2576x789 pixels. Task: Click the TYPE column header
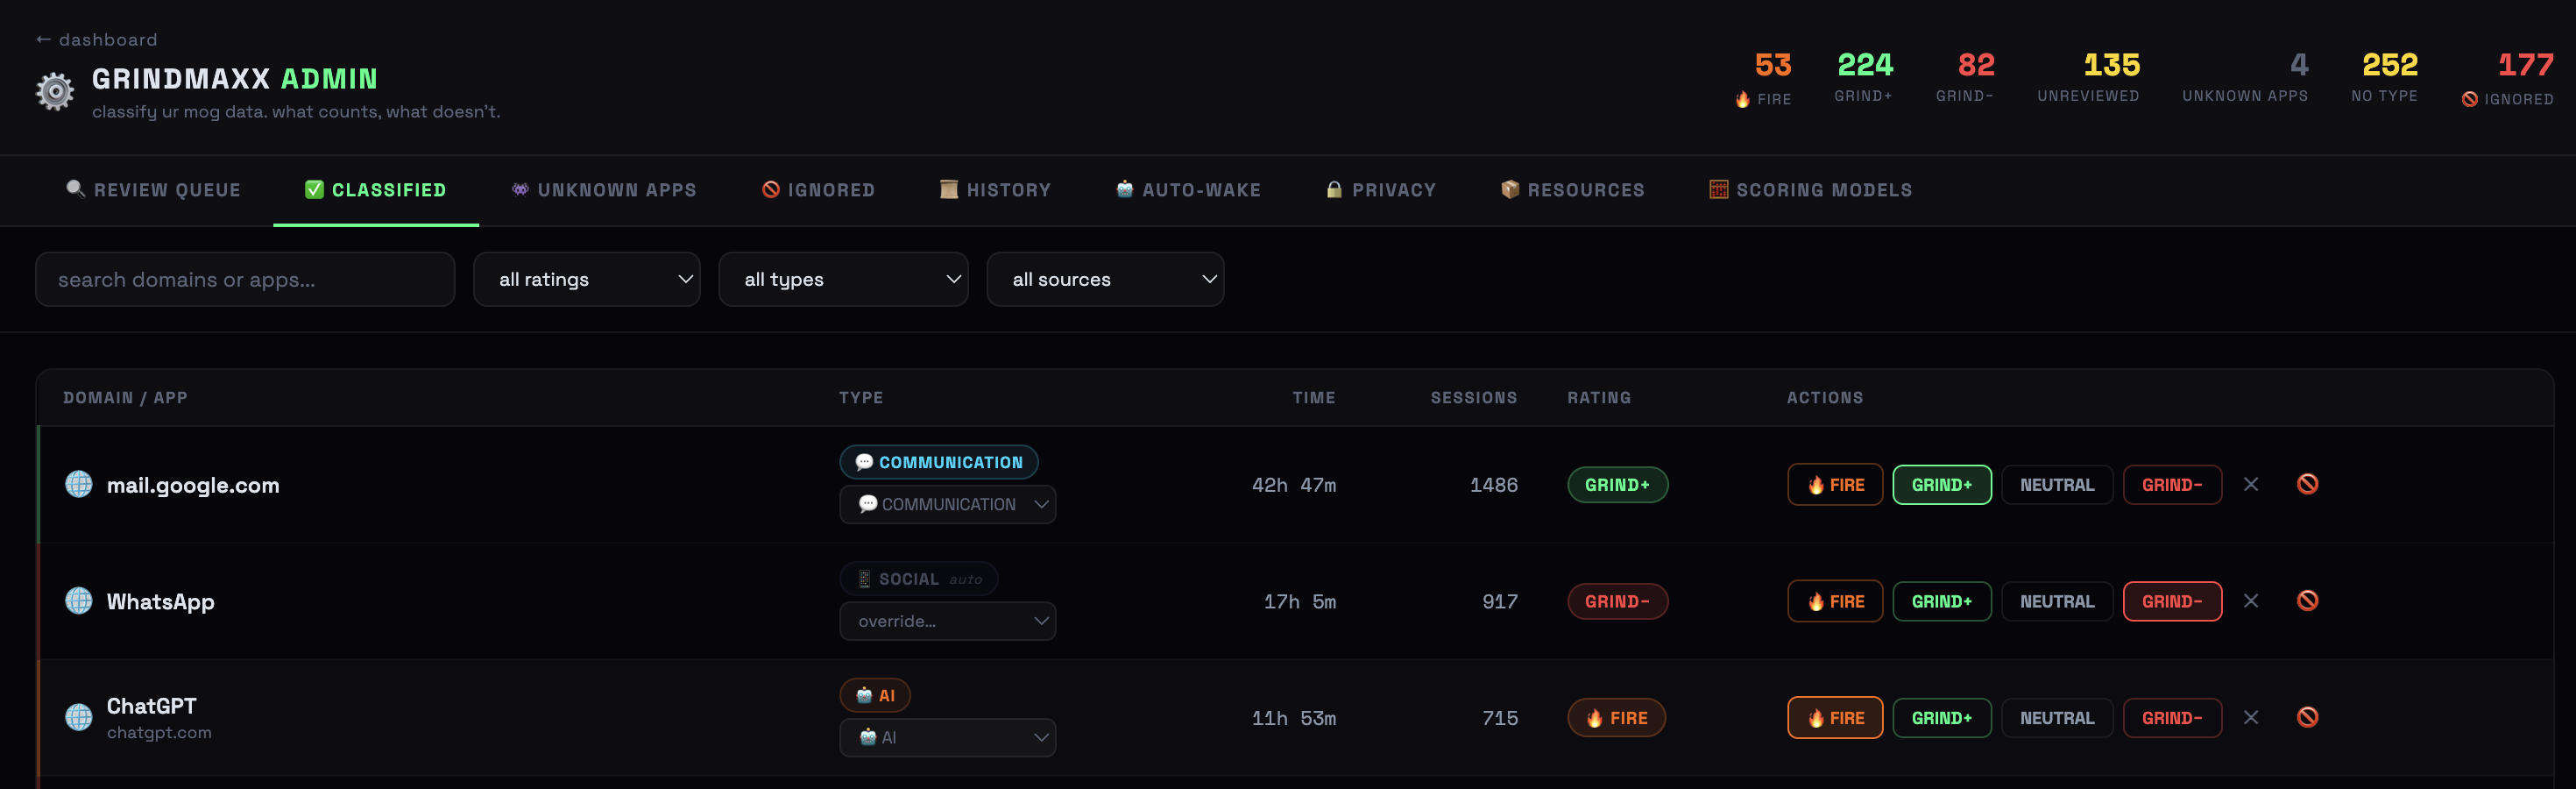tap(861, 398)
